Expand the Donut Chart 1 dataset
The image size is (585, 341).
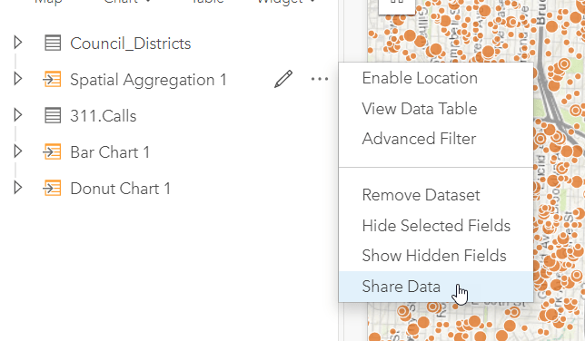point(17,188)
